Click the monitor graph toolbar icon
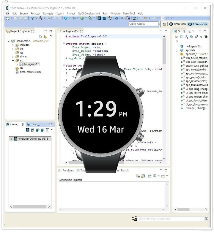Screen dimensions: 214x232 (x=104, y=18)
